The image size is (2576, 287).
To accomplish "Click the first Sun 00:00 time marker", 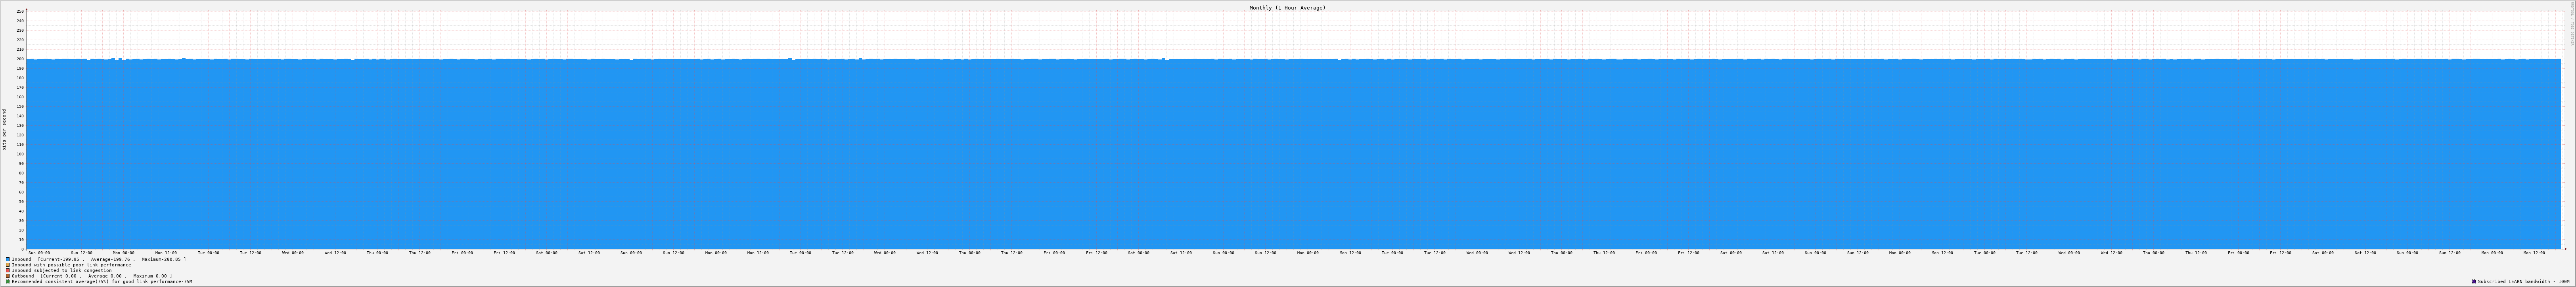I will (39, 253).
